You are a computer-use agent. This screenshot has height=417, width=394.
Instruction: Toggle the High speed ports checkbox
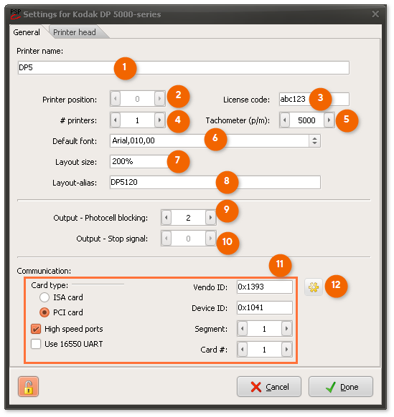36,329
